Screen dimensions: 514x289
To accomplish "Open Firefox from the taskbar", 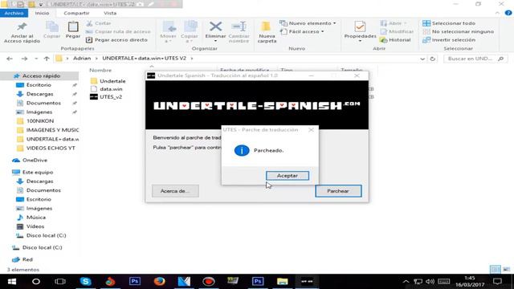I will (x=160, y=282).
